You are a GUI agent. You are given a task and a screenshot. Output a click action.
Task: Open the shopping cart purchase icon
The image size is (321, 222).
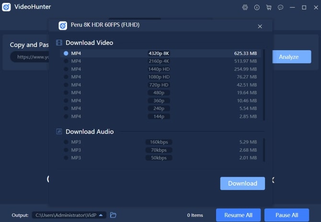(x=268, y=8)
